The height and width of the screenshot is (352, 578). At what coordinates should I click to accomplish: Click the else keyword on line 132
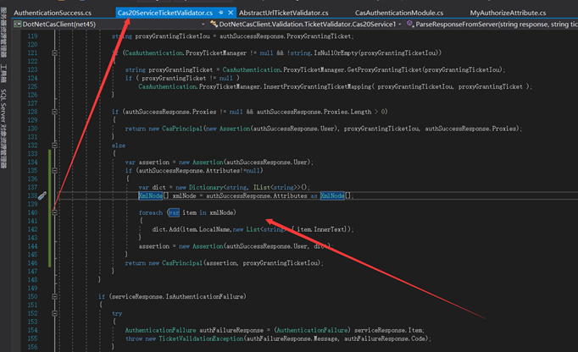coord(119,146)
